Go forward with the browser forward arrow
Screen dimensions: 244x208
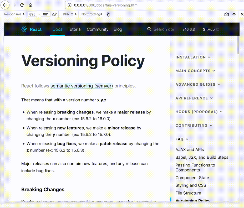[14, 5]
